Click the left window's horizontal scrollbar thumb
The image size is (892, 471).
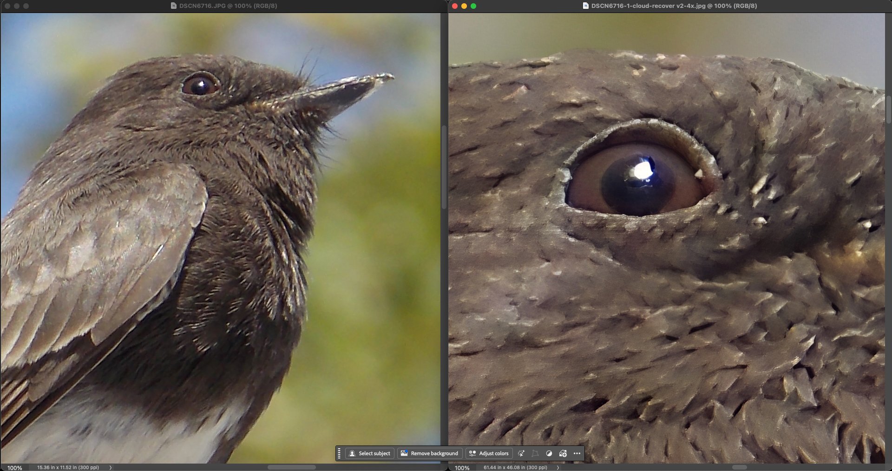coord(291,467)
